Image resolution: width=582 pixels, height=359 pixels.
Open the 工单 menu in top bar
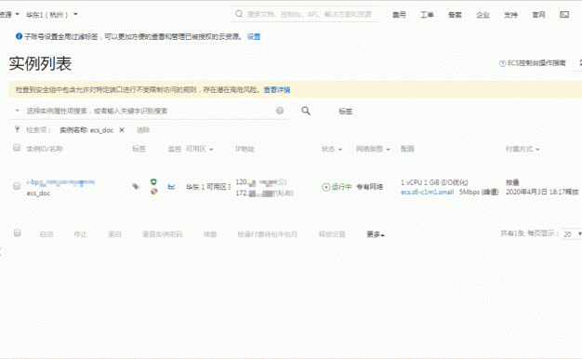[x=427, y=15]
